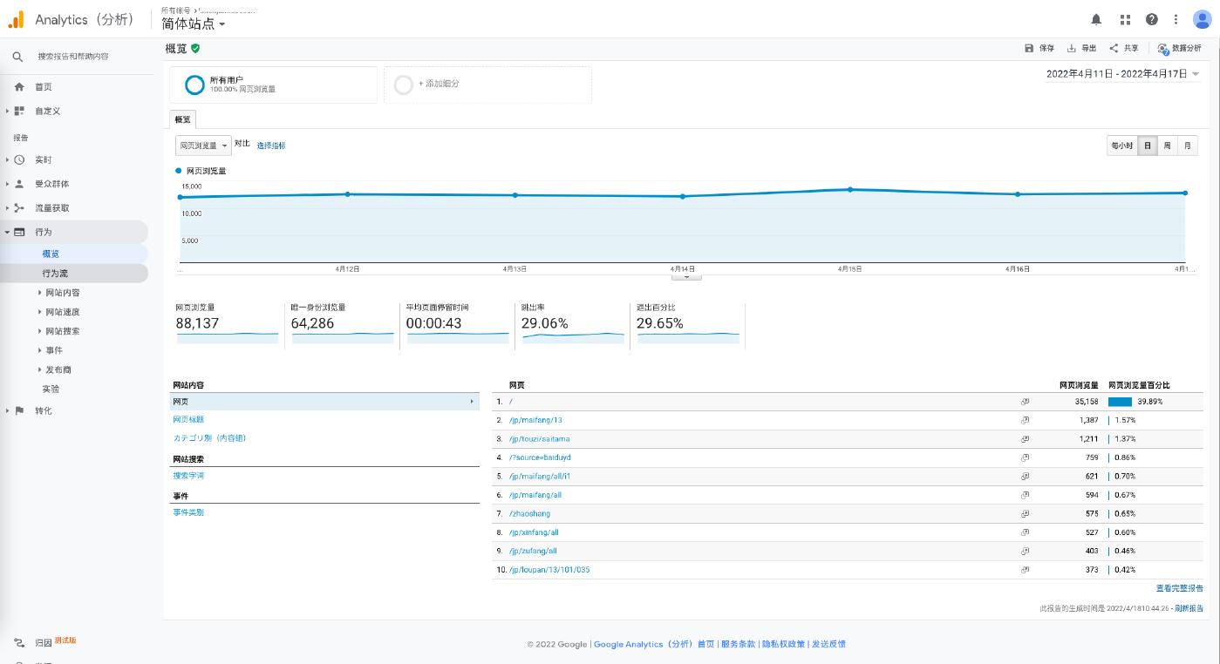Click 导出 export button

(1081, 49)
